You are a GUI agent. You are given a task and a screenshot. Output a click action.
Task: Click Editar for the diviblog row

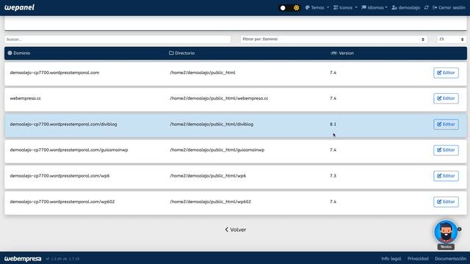tap(446, 124)
